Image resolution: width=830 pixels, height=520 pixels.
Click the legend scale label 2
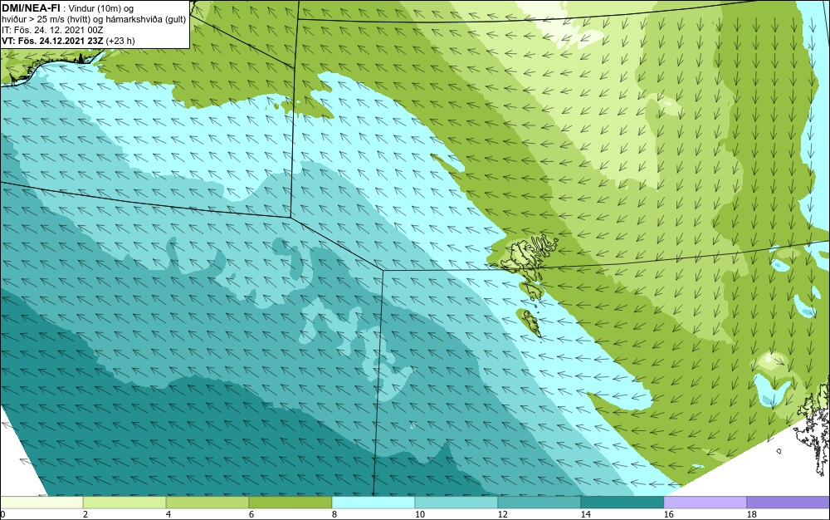point(85,514)
